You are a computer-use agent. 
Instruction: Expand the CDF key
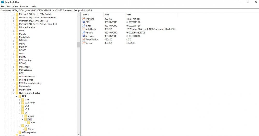20,100
